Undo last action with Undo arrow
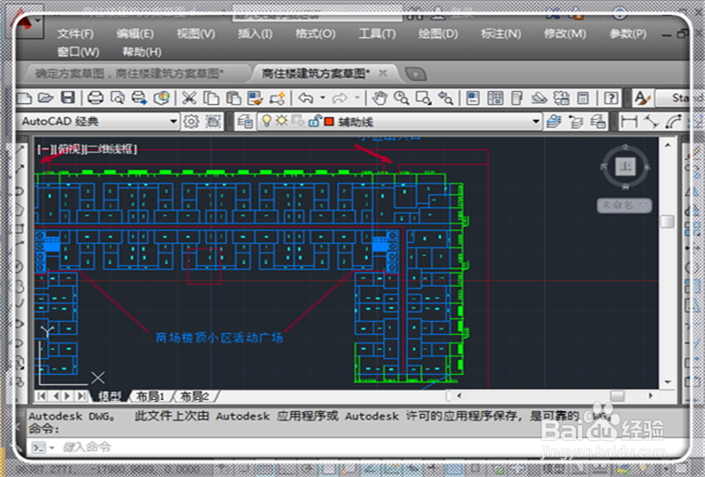The image size is (705, 477). (306, 97)
